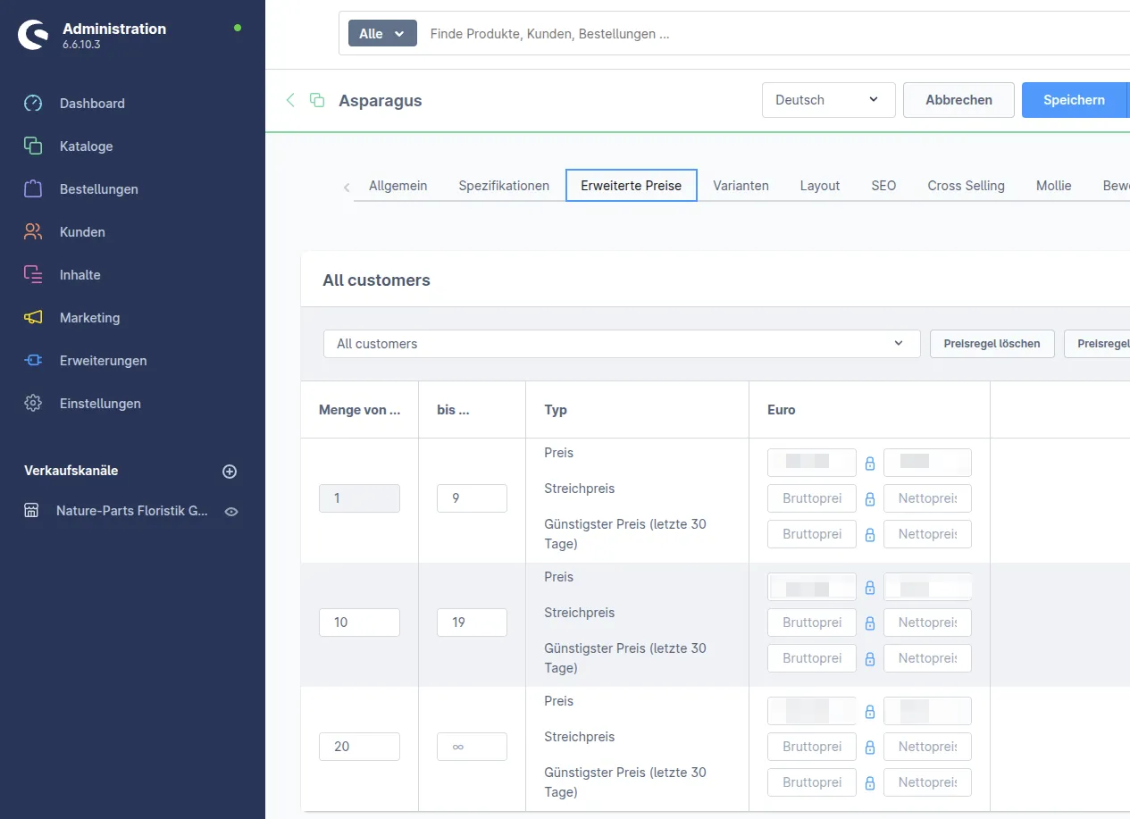The image size is (1130, 819).
Task: Click the bis quantity field showing 19
Action: click(472, 623)
